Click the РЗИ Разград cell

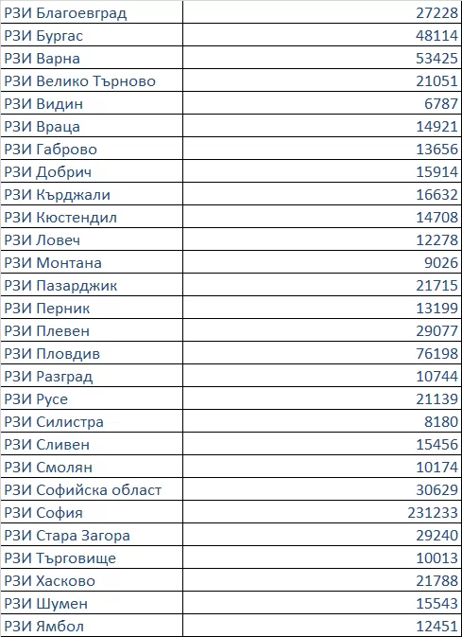(92, 376)
